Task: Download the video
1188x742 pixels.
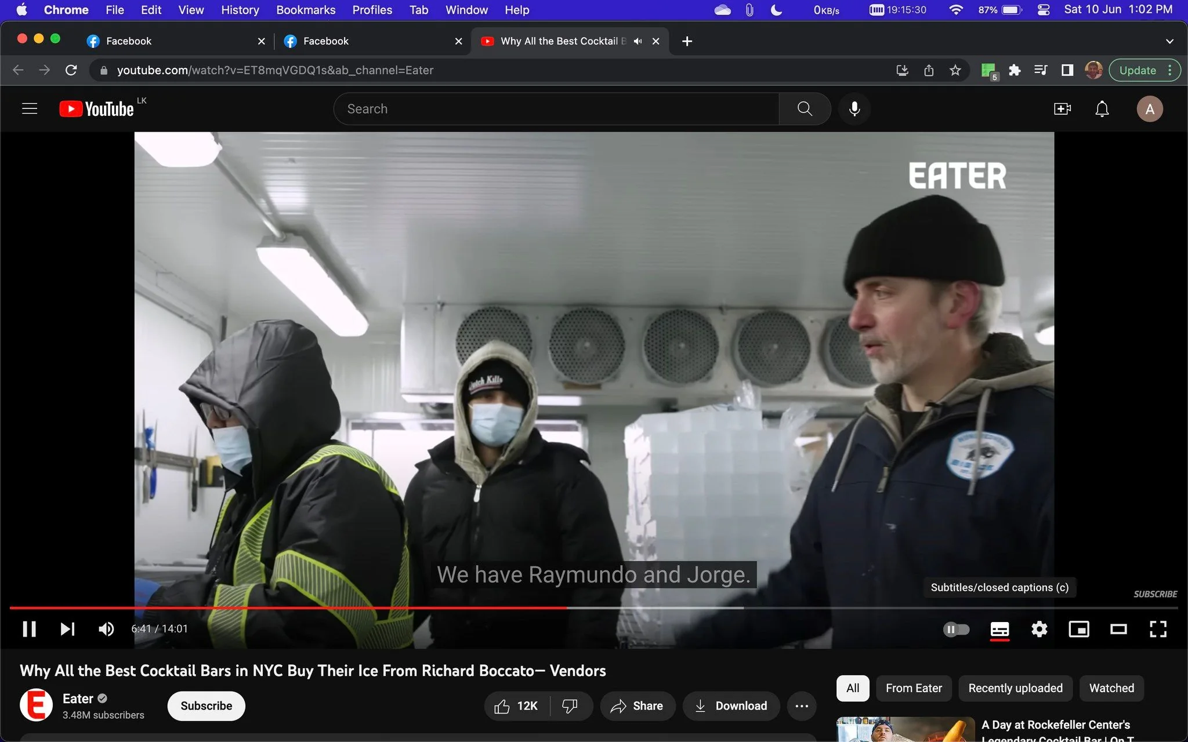Action: point(731,705)
